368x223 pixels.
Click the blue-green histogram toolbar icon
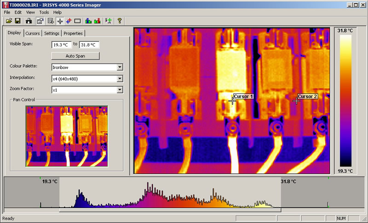click(88, 21)
